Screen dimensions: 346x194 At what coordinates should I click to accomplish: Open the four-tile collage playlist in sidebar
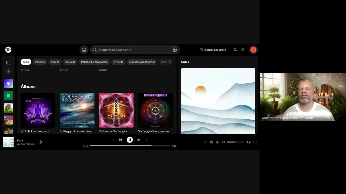click(8, 120)
